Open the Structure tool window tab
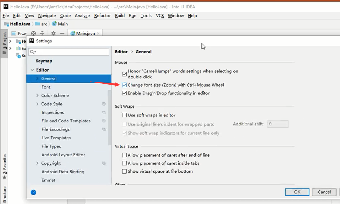This screenshot has height=204, width=340. tap(4, 195)
